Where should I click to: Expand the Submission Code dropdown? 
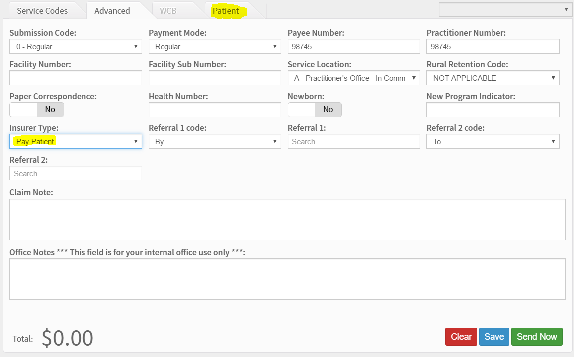coord(76,47)
